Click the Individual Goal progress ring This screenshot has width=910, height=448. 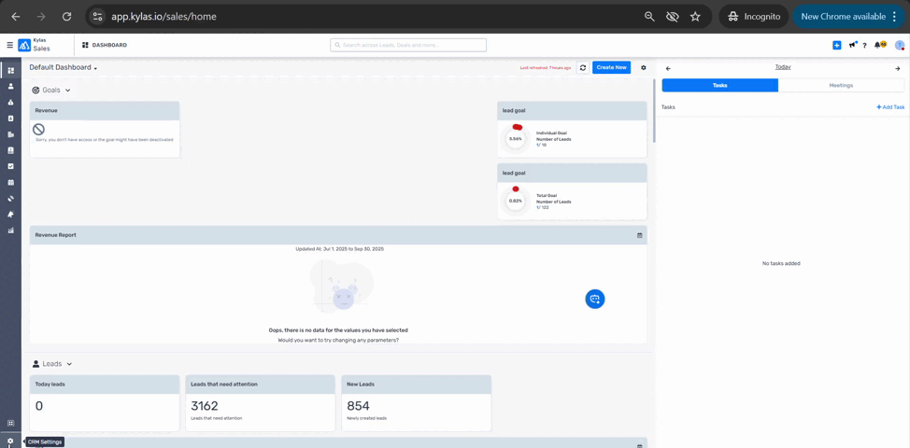pos(516,138)
